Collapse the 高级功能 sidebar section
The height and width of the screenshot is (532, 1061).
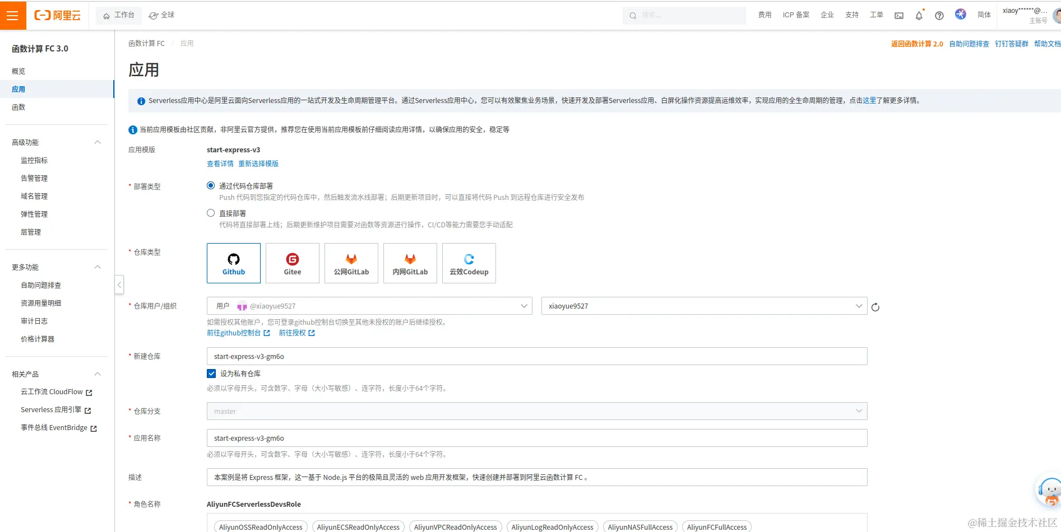97,142
